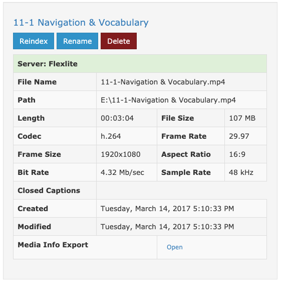
Task: Click the Length value 00:03:04
Action: (117, 118)
